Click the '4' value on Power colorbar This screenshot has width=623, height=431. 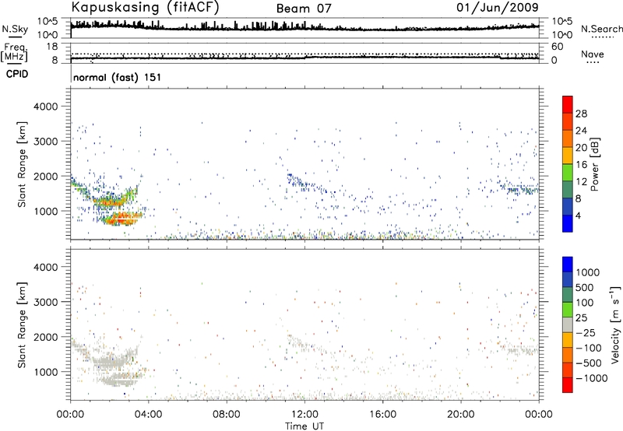point(579,215)
